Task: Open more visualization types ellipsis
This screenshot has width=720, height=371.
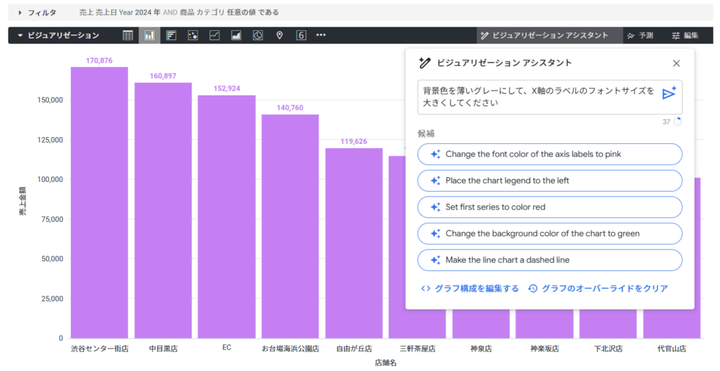Action: (321, 35)
